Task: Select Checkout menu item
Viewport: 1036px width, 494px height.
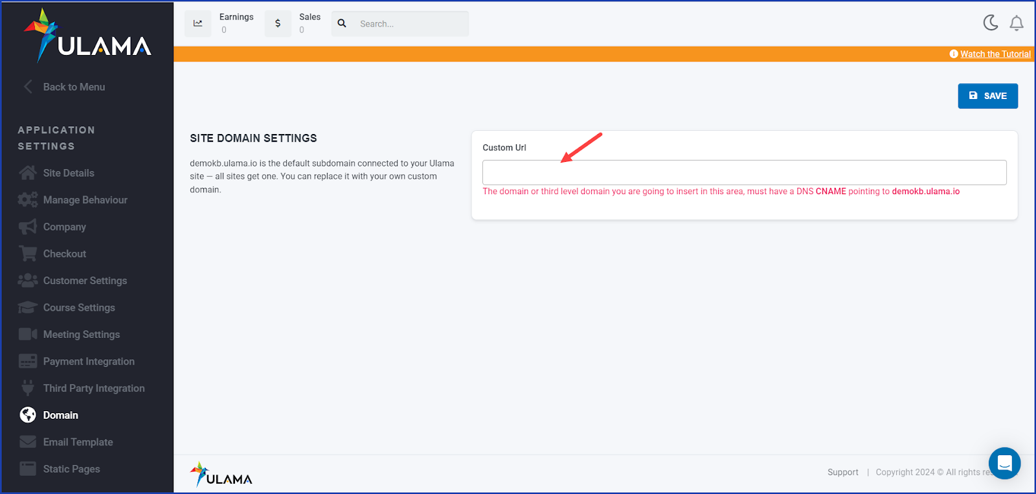Action: pyautogui.click(x=65, y=254)
